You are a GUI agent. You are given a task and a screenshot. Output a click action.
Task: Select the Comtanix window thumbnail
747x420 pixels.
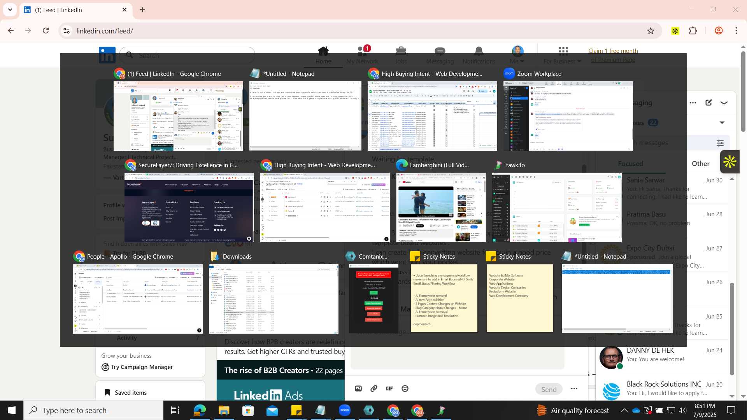coord(373,299)
